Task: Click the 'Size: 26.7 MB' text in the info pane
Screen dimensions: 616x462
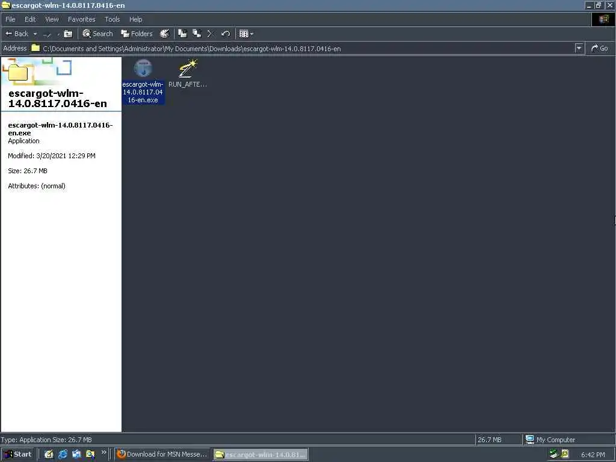Action: pyautogui.click(x=28, y=171)
